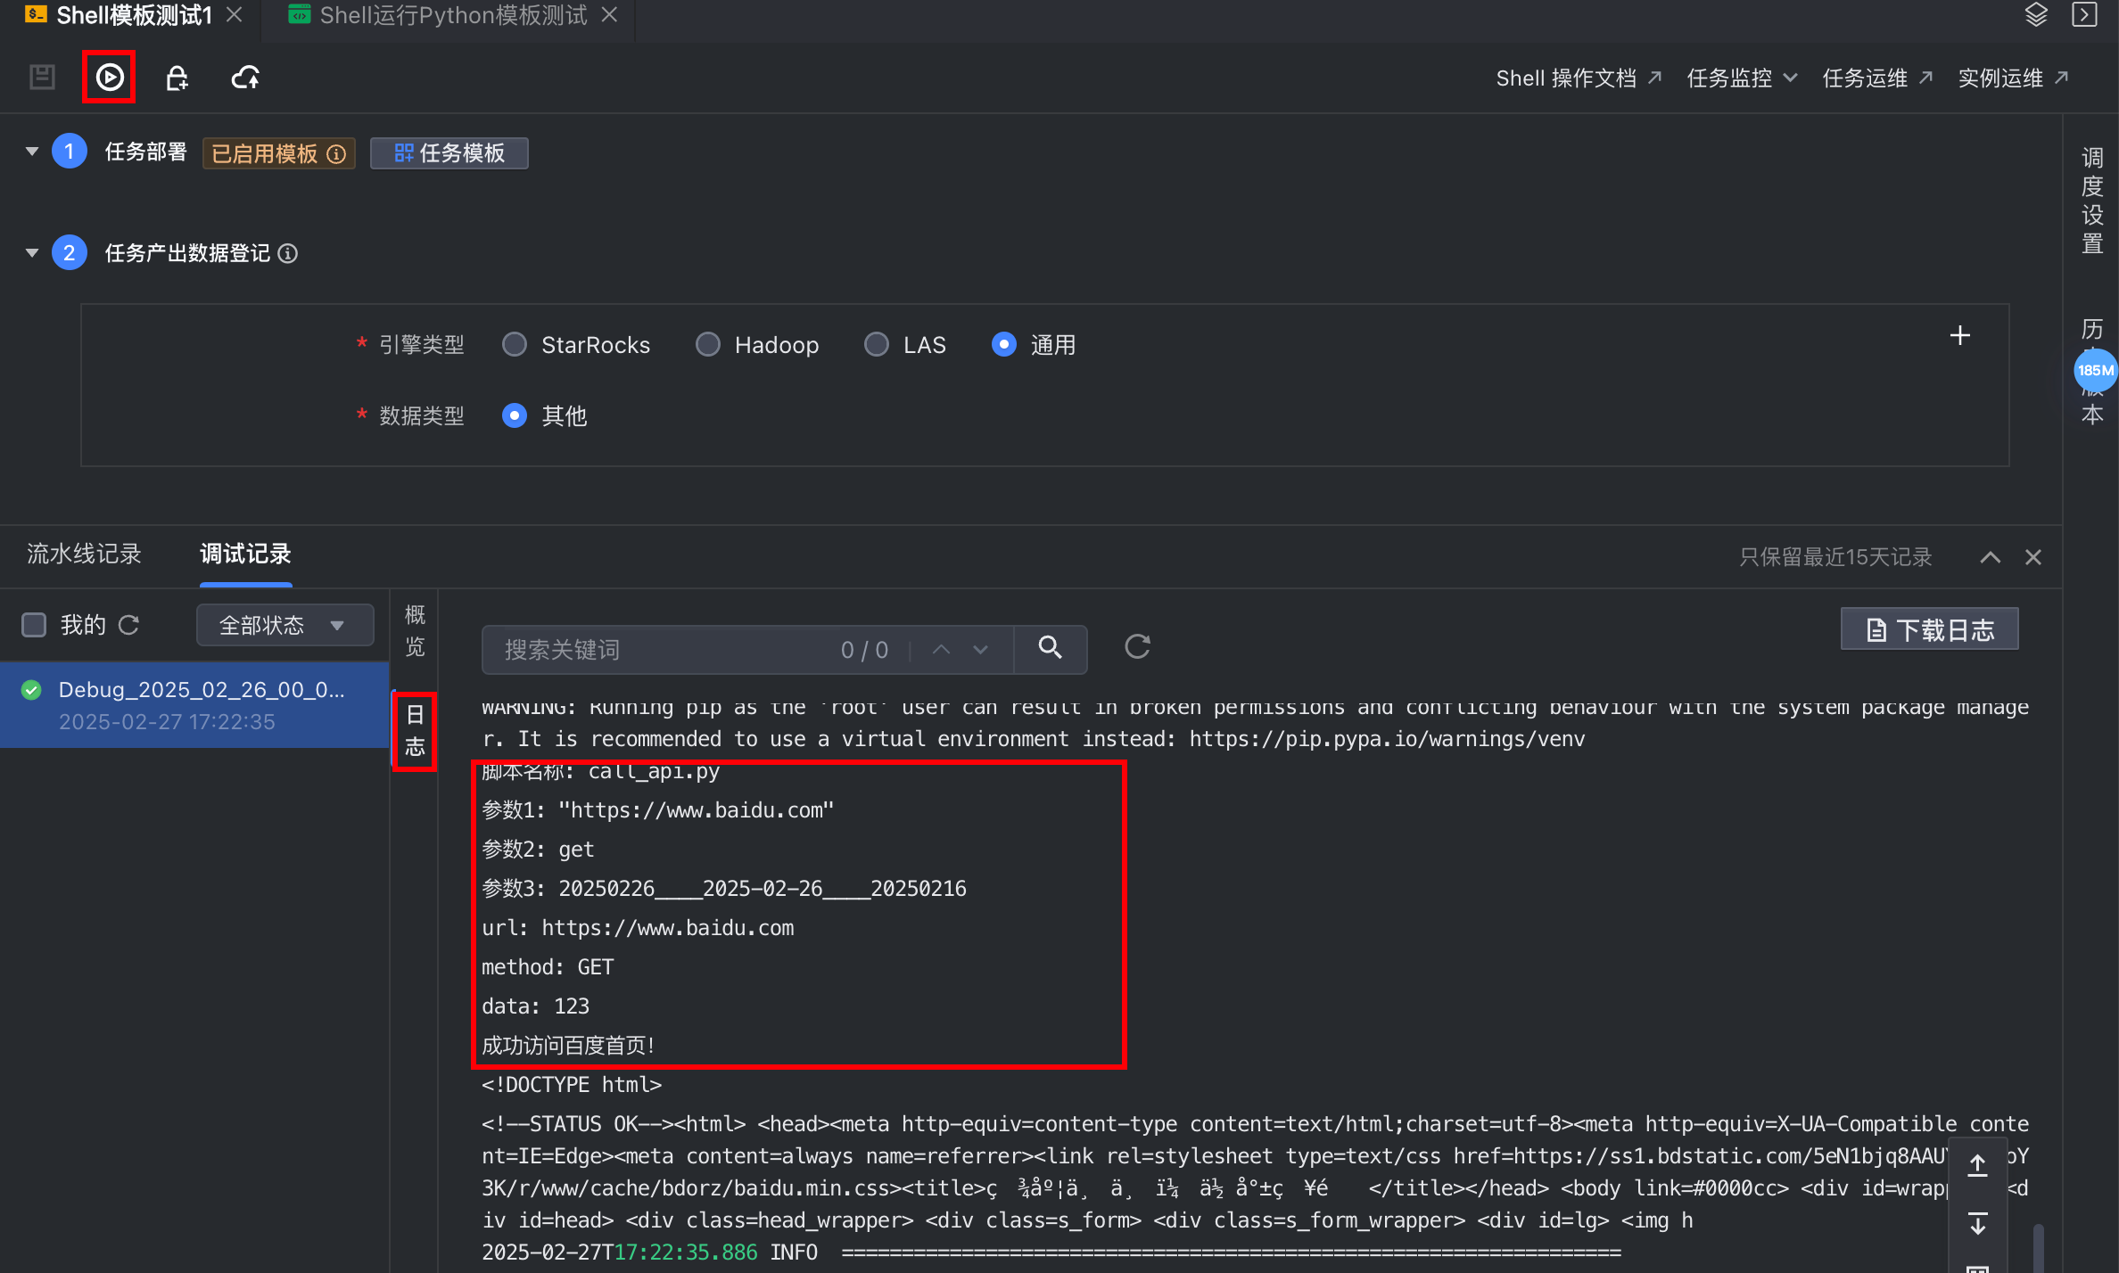The width and height of the screenshot is (2119, 1273).
Task: Click the cloud upload submit icon
Action: pos(245,78)
